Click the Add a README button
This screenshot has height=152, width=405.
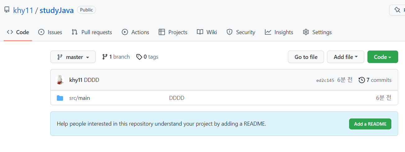click(x=370, y=124)
